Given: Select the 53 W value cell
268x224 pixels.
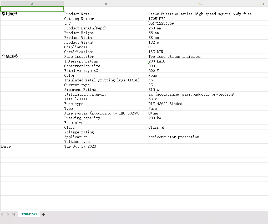Looking at the screenshot, I should pos(200,99).
